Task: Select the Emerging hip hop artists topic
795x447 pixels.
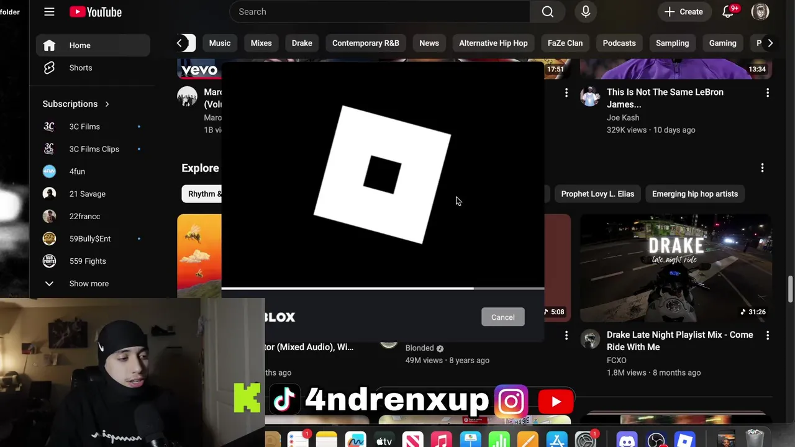Action: coord(695,194)
